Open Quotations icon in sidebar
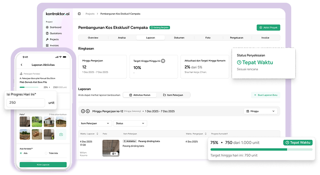Image resolution: width=320 pixels, height=175 pixels. pos(47,33)
